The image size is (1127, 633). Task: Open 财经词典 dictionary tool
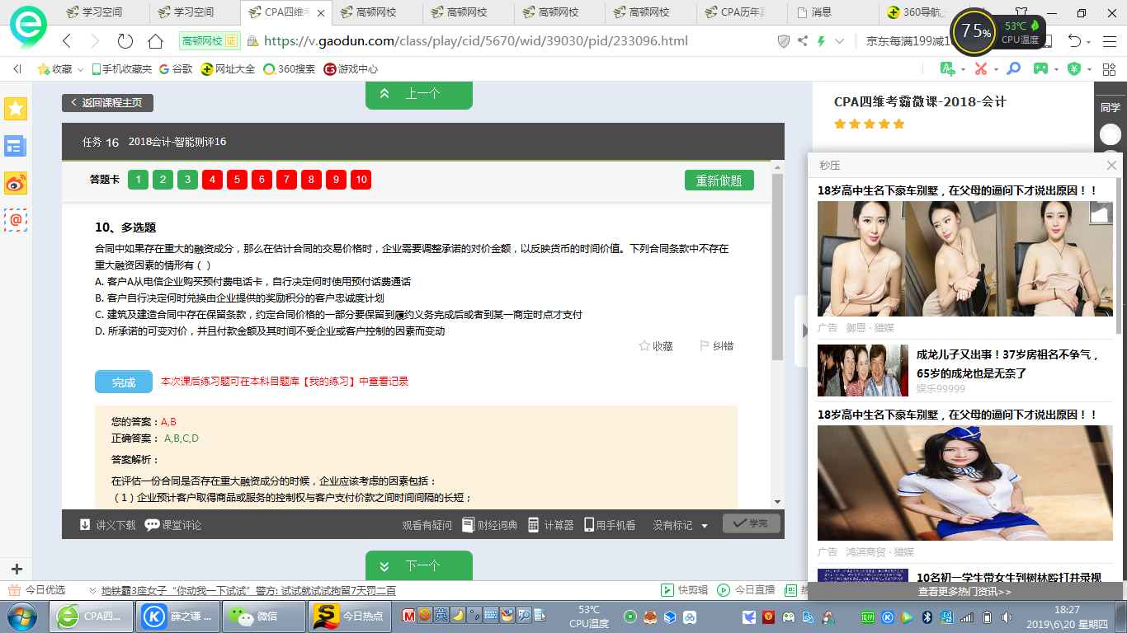(x=489, y=524)
